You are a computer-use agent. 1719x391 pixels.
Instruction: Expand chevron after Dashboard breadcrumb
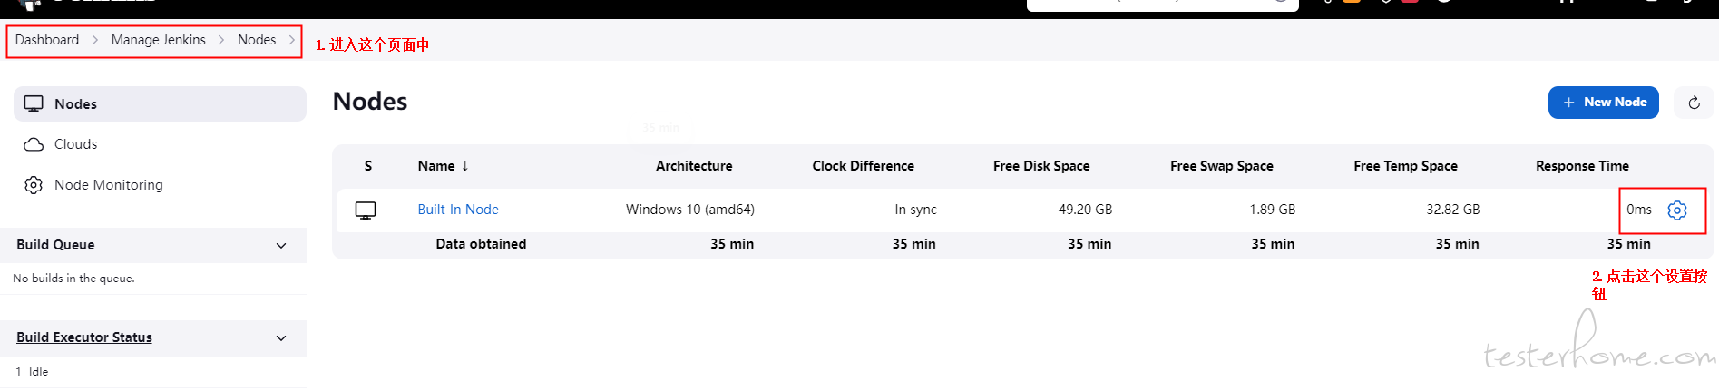tap(95, 40)
